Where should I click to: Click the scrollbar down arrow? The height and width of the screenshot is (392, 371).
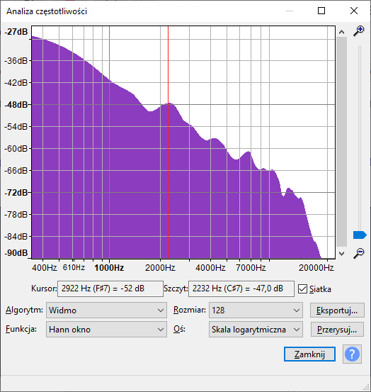click(341, 253)
